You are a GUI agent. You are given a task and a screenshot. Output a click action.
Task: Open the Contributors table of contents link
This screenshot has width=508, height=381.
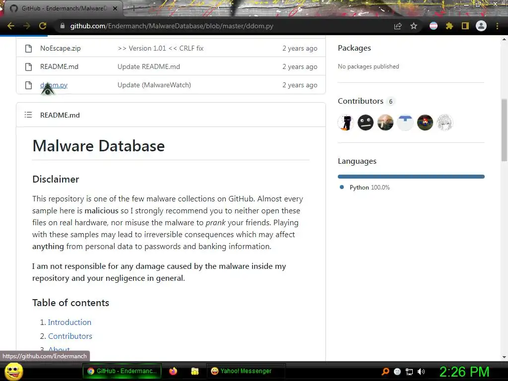pos(70,336)
